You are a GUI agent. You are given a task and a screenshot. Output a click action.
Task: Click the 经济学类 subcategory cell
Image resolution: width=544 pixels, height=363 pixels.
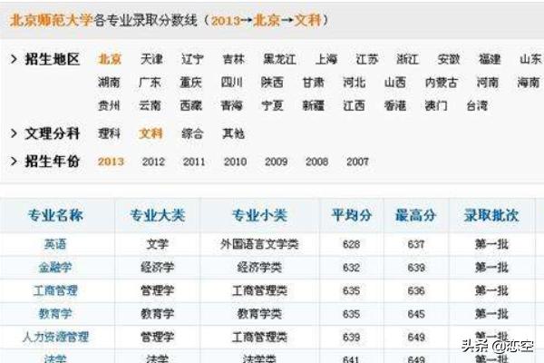259,268
